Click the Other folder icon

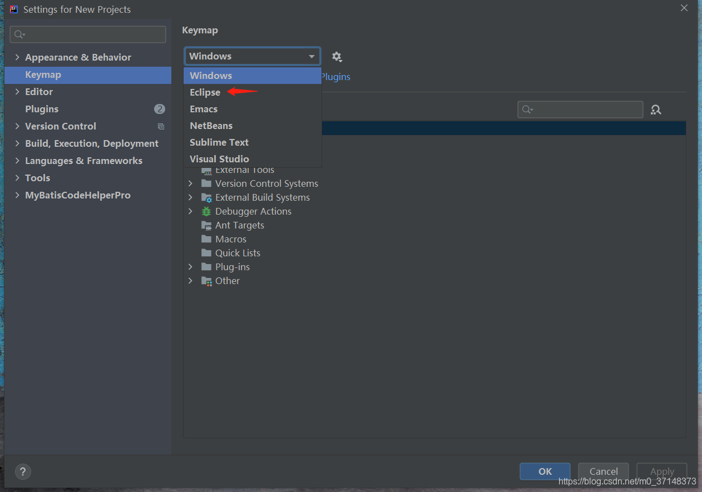point(206,281)
